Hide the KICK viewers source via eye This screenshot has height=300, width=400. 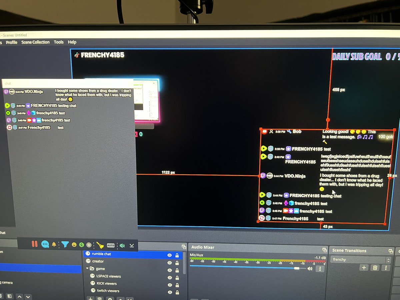point(170,285)
